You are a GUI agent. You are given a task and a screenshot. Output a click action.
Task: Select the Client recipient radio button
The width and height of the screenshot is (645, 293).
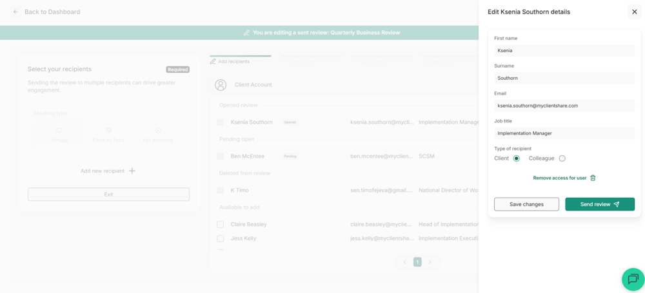click(x=517, y=158)
